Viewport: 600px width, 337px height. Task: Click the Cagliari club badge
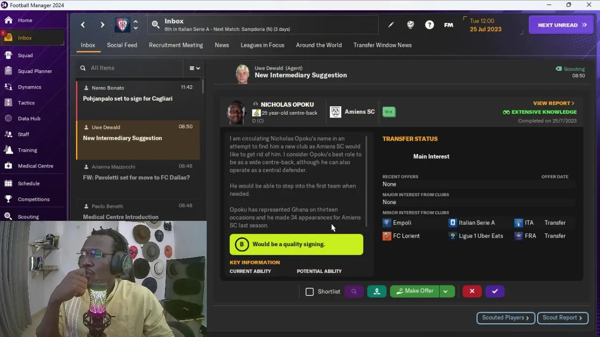click(x=122, y=25)
